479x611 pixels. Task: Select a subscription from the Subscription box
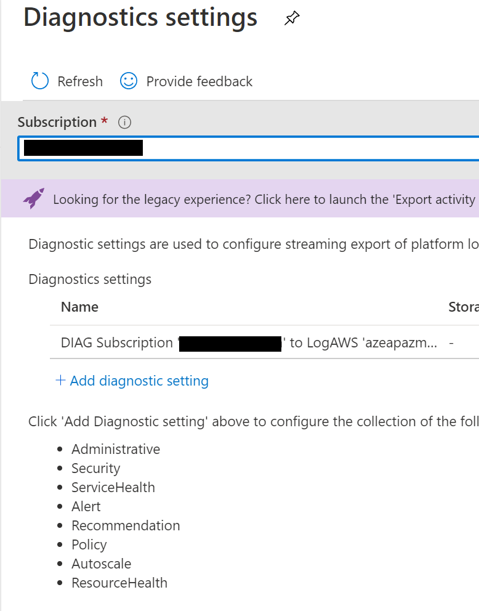[246, 148]
